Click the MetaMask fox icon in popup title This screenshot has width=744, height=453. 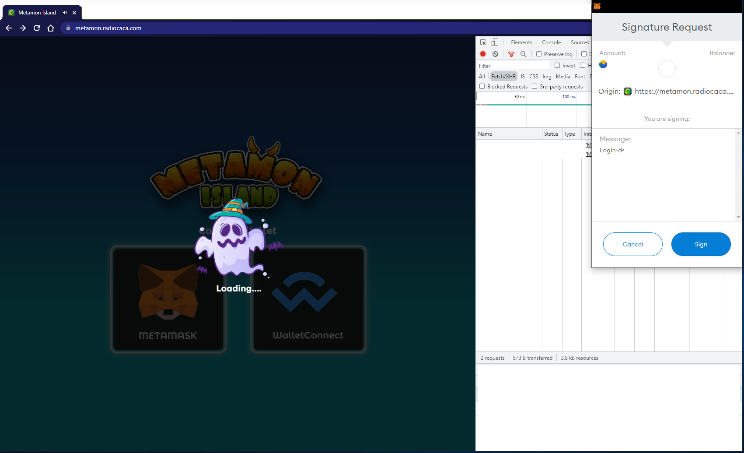click(597, 6)
